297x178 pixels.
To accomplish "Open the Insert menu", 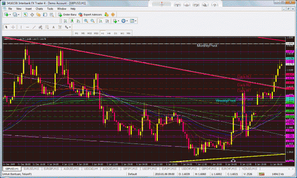I will click(29, 9).
